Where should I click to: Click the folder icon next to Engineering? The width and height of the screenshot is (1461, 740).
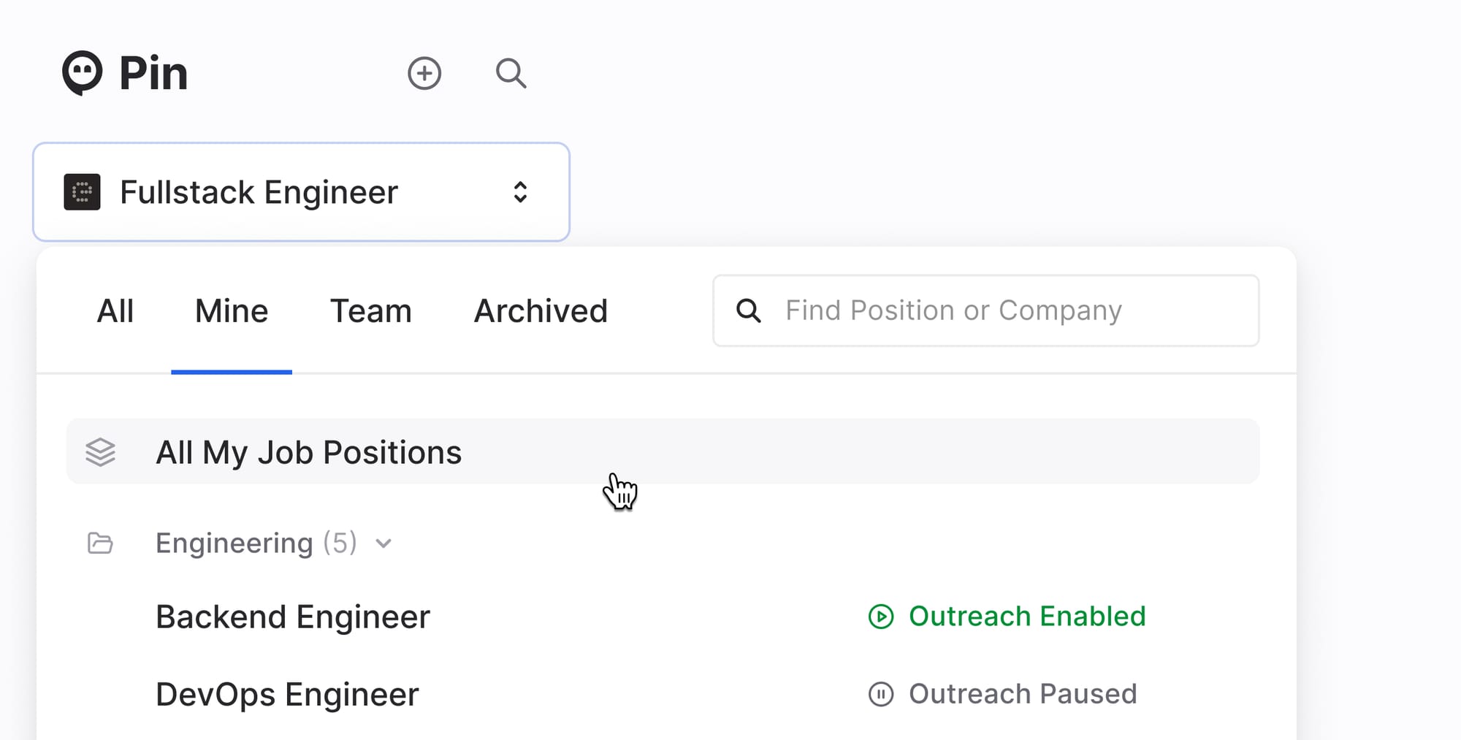click(100, 543)
